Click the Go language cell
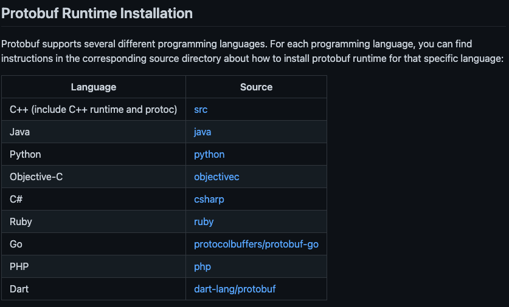The image size is (509, 307). [x=16, y=245]
